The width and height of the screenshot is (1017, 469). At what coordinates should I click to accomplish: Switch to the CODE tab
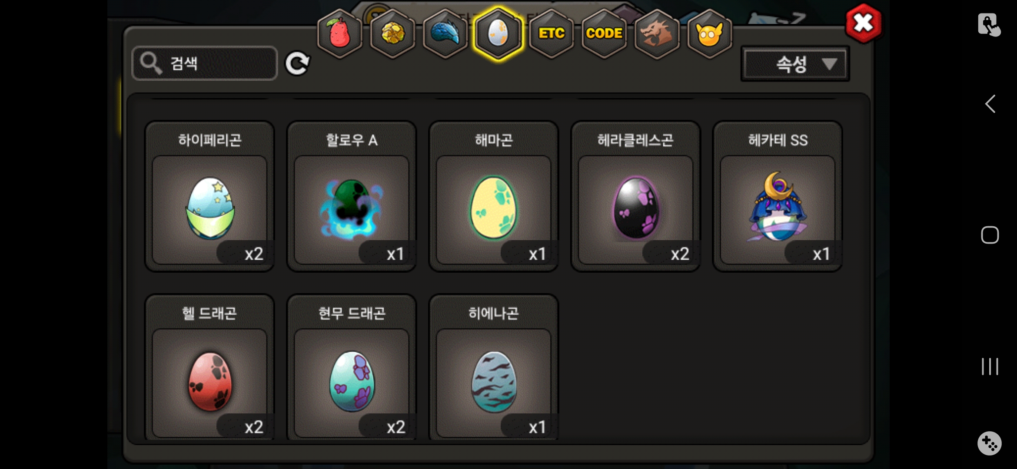click(604, 33)
